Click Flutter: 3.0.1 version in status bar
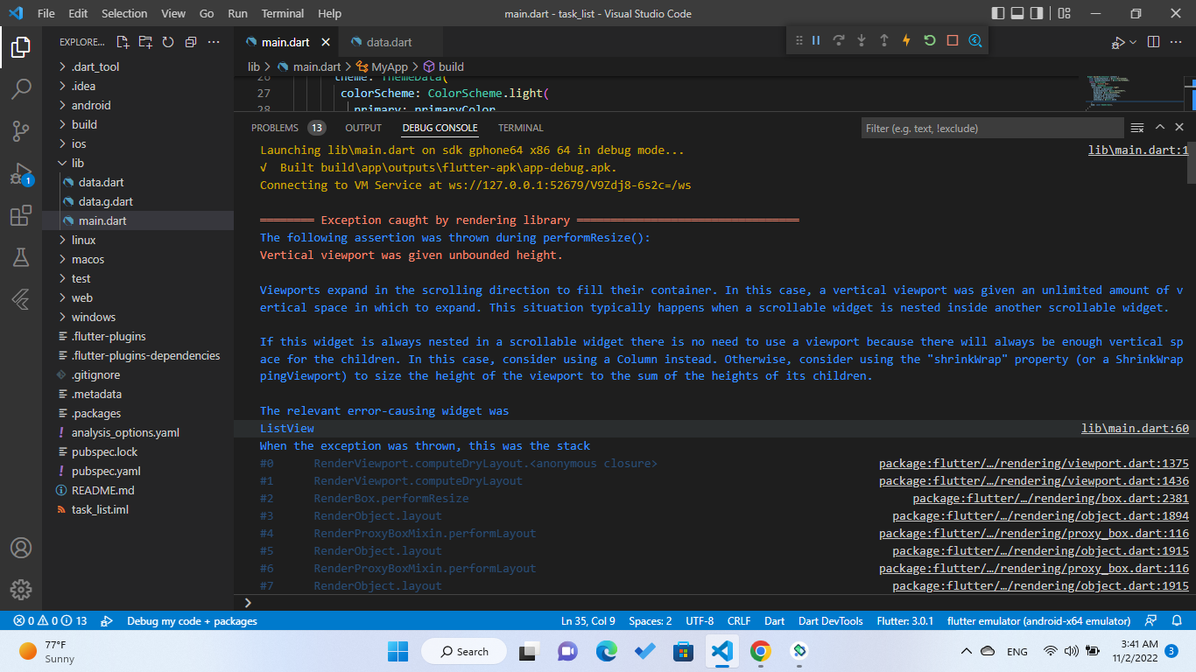The height and width of the screenshot is (672, 1196). (x=906, y=620)
